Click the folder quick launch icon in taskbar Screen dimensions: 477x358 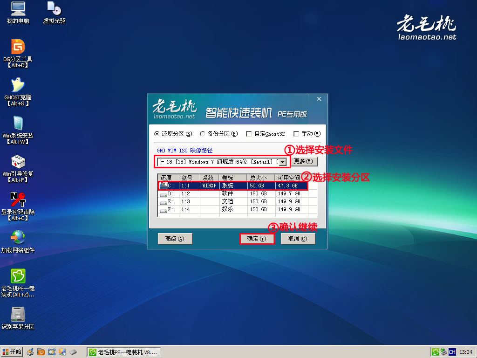click(x=41, y=352)
